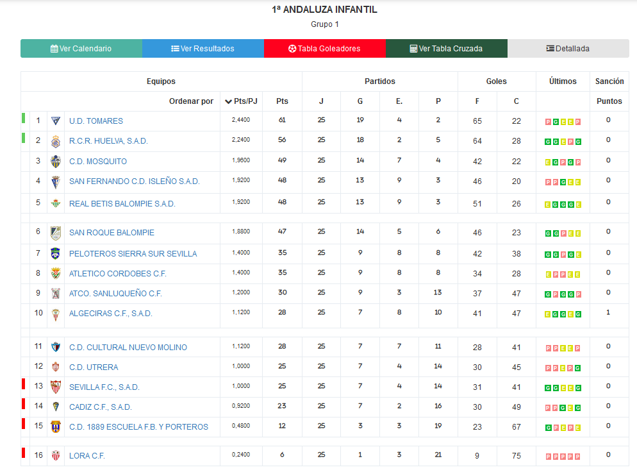
Task: Click the Últimos column header
Action: [x=563, y=81]
